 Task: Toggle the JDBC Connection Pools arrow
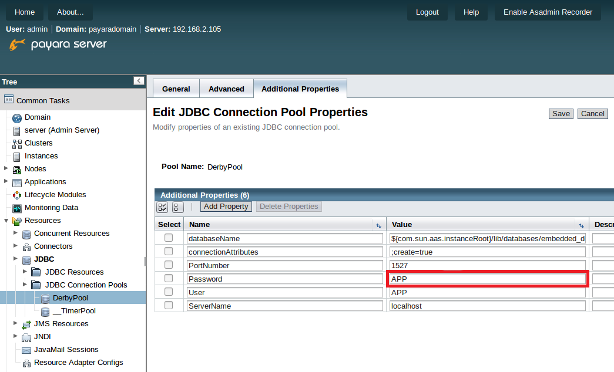point(25,285)
